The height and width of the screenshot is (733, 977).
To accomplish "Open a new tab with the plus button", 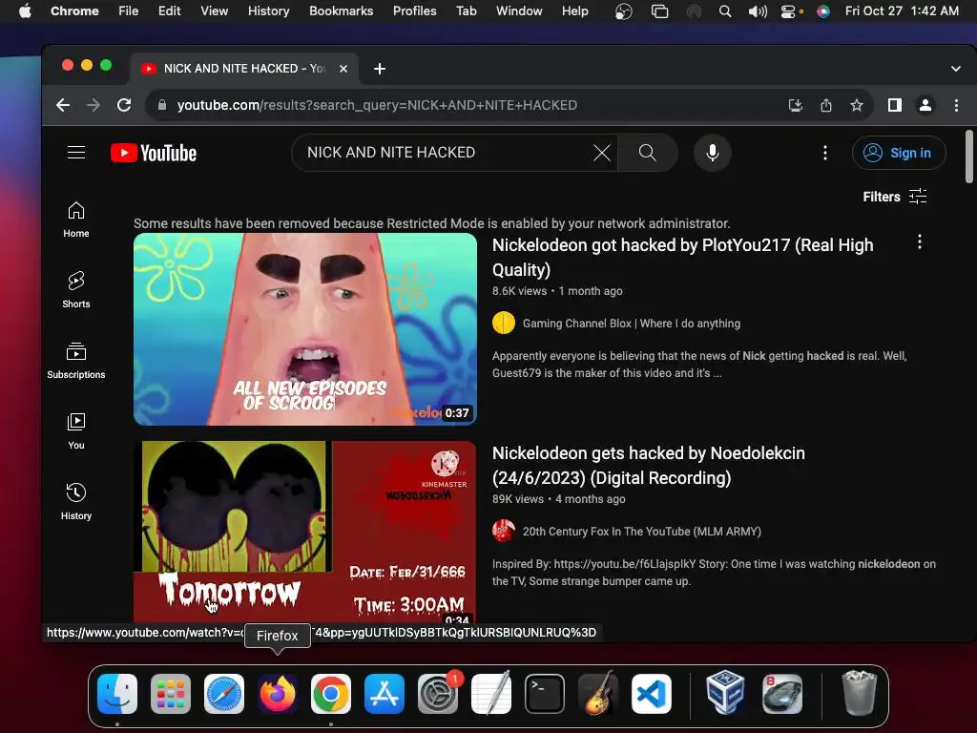I will point(380,69).
